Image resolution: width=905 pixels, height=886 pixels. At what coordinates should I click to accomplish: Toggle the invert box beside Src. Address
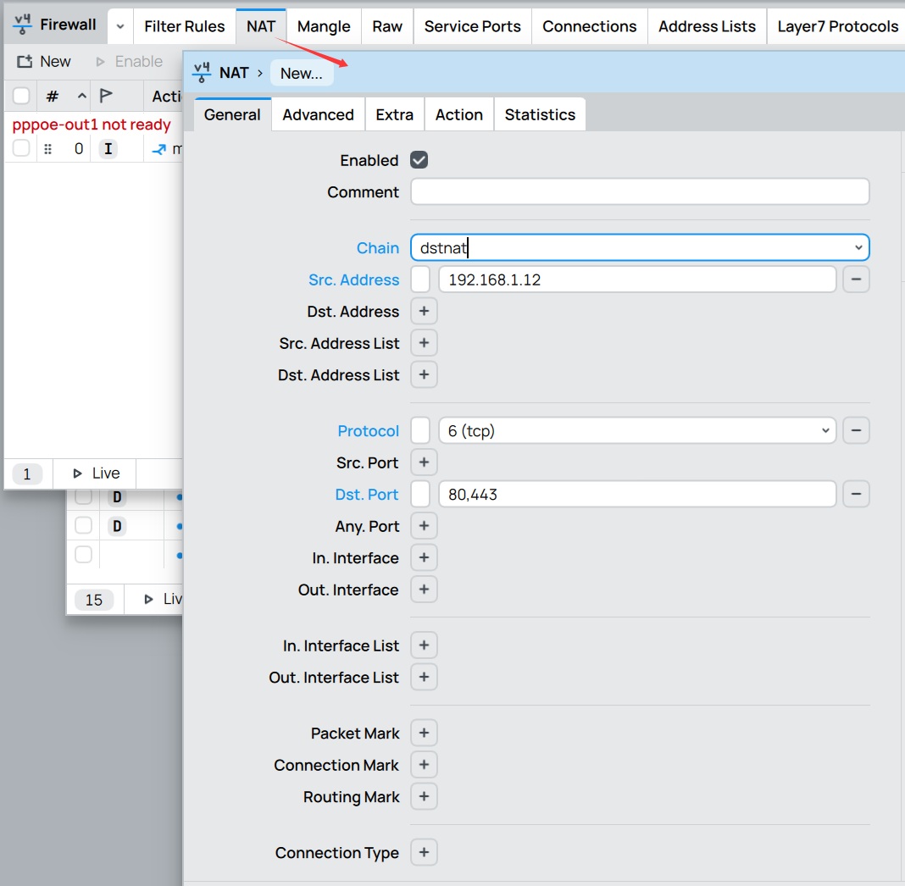click(x=420, y=280)
